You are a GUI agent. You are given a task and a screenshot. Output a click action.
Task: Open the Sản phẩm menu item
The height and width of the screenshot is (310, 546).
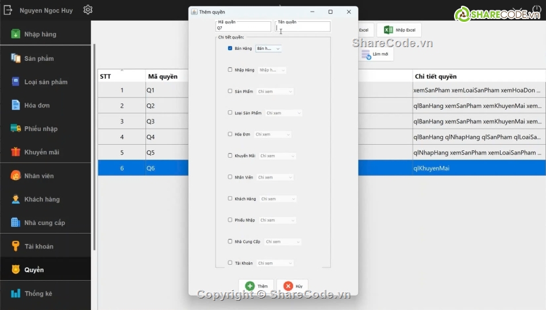pos(45,59)
